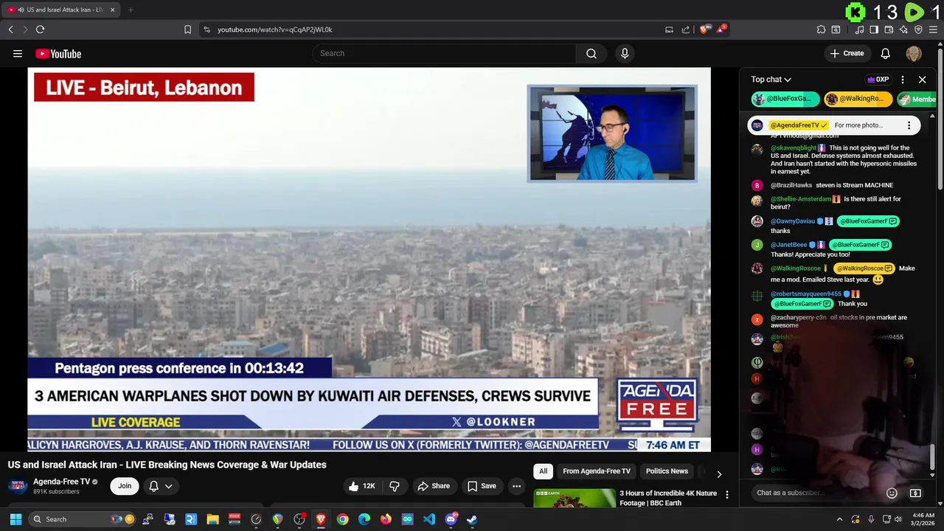The image size is (944, 531).
Task: Click the @BlueFoxGa... Super Chat ticker chip
Action: tap(785, 99)
